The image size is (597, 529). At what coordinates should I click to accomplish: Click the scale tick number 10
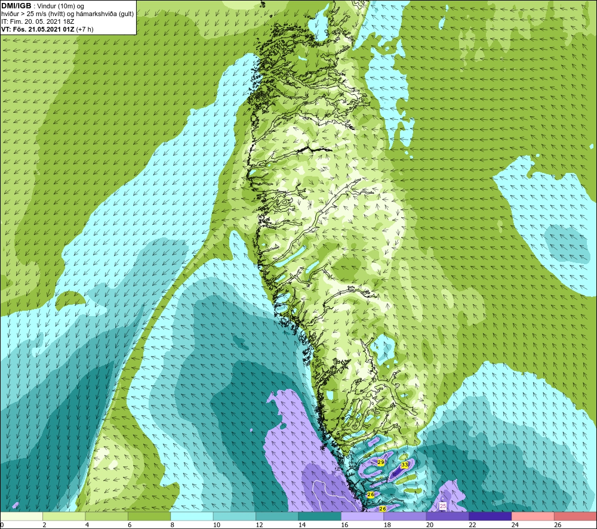217,525
